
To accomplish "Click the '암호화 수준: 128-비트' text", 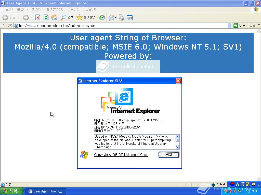I will [109, 124].
